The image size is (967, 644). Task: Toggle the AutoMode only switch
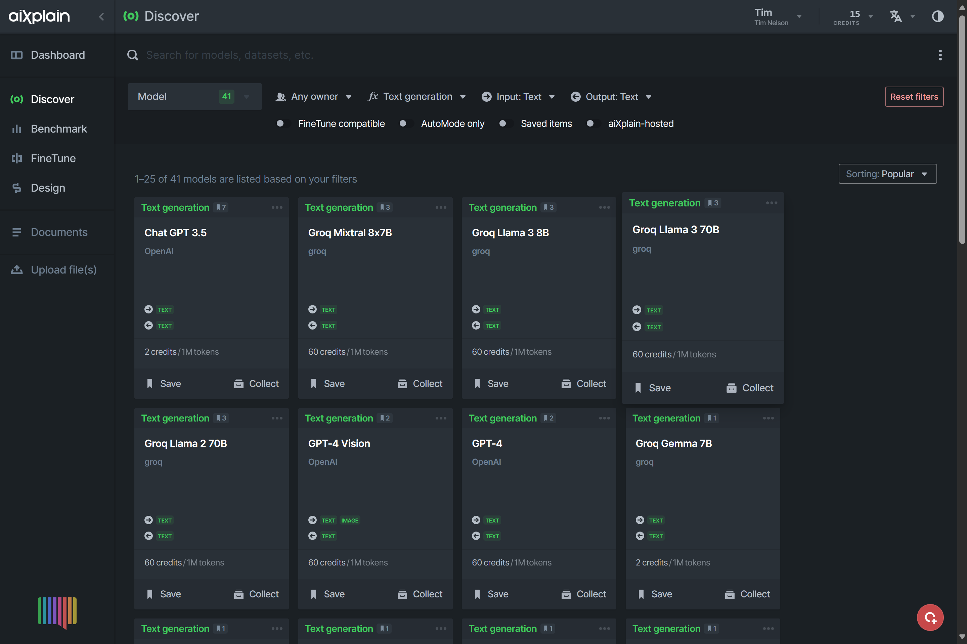tap(406, 123)
